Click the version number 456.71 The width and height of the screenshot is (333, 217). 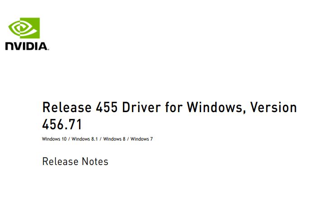click(x=62, y=124)
